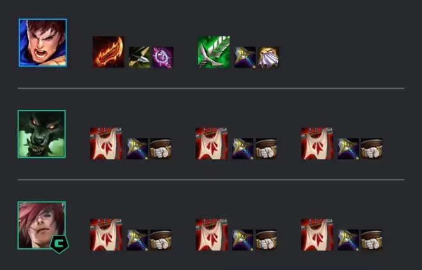This screenshot has width=422, height=270.
Task: Choose the arrow-shaped component beside the flaming blade
Action: click(139, 57)
